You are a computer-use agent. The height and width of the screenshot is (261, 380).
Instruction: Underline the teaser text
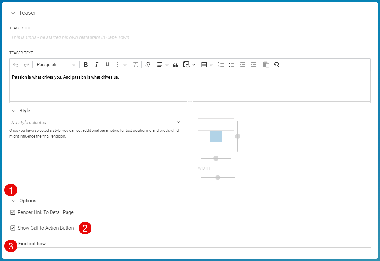[x=107, y=64]
